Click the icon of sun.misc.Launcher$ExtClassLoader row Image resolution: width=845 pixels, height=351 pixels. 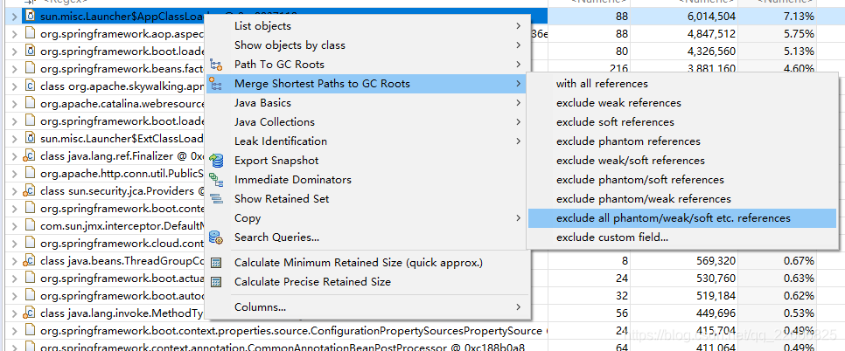(30, 139)
